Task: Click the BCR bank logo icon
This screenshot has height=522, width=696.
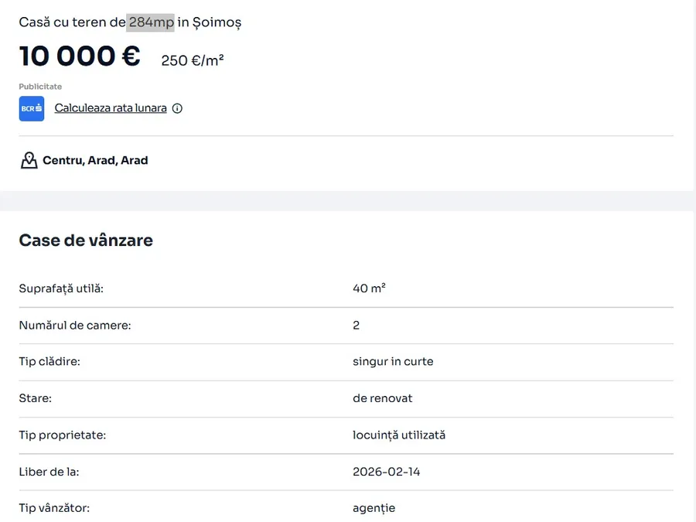Action: [x=32, y=108]
